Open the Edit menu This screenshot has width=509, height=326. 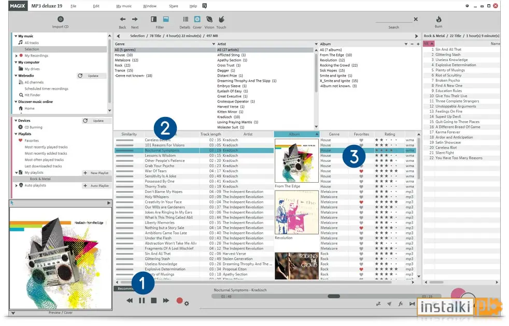coord(96,6)
